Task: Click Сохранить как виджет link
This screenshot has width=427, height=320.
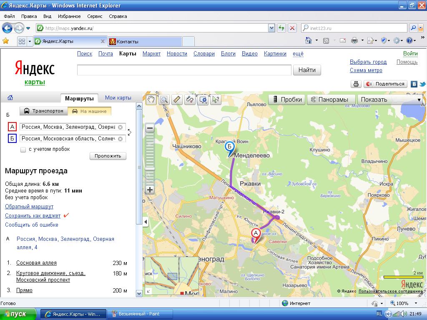Action: [x=33, y=216]
